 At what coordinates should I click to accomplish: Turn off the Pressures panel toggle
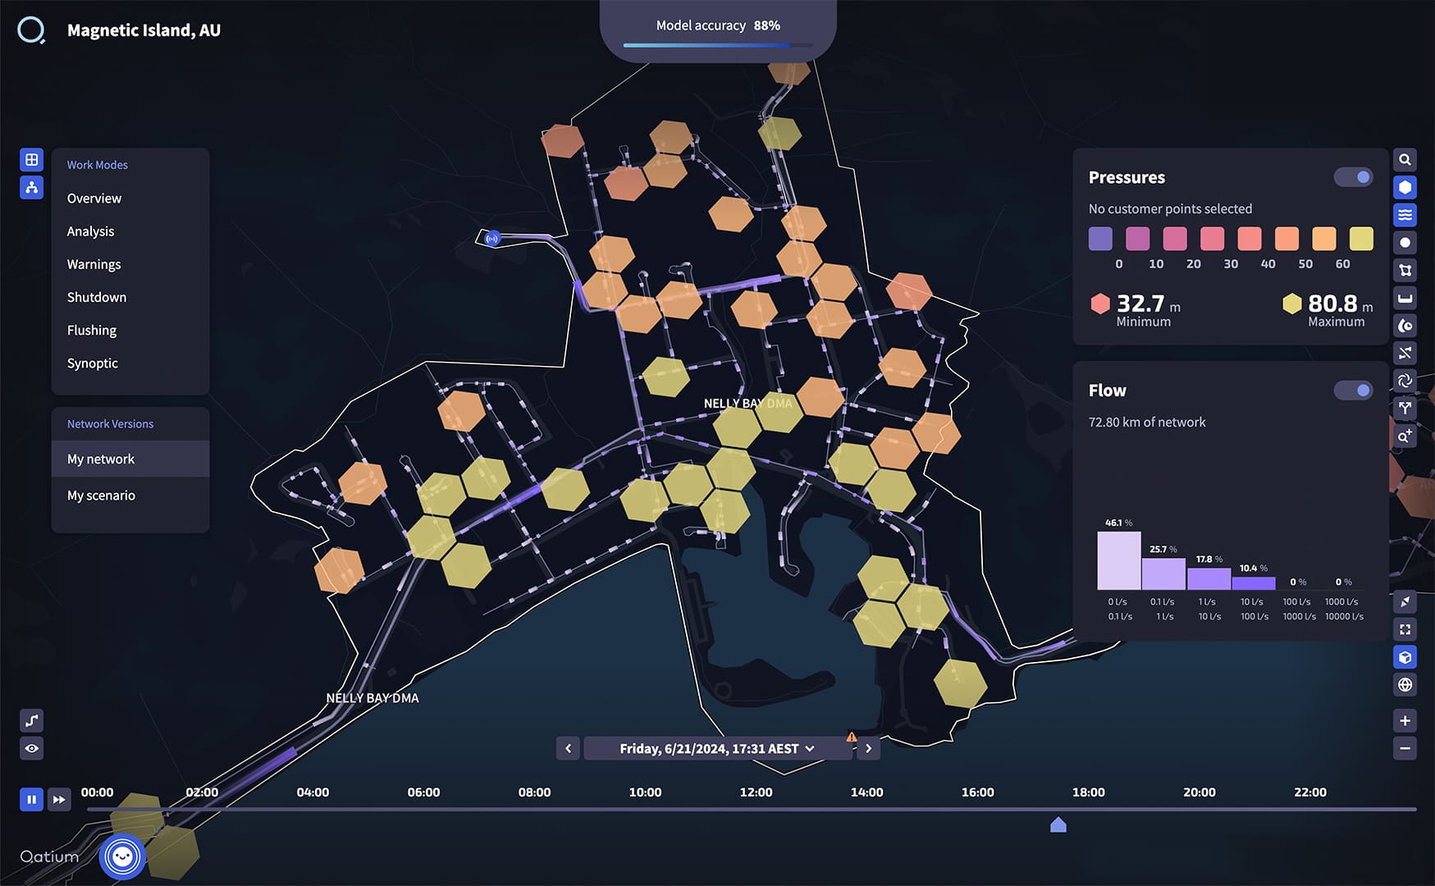(1353, 177)
